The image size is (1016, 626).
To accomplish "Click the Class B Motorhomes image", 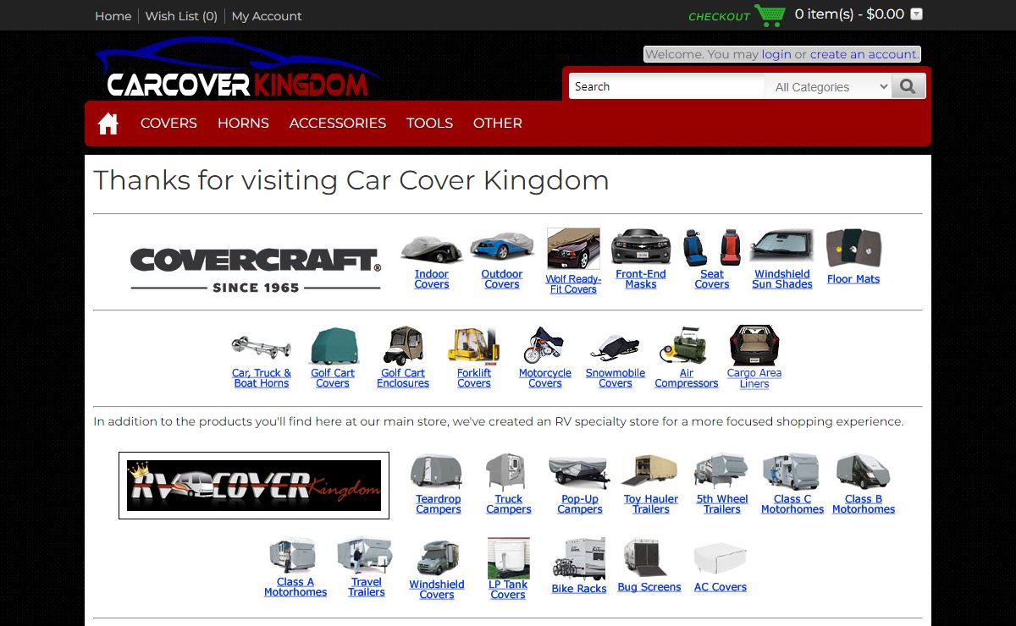I will pyautogui.click(x=863, y=472).
